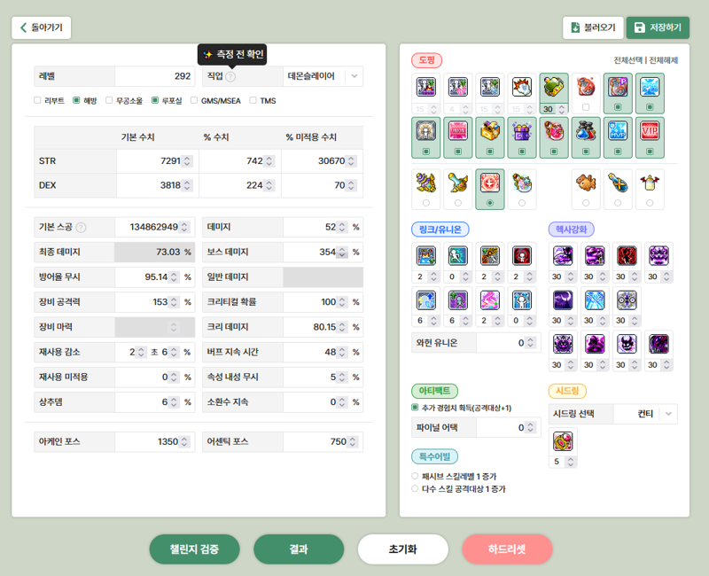709x576 pixels.
Task: Click the blue 275 buff icon
Action: tap(650, 87)
